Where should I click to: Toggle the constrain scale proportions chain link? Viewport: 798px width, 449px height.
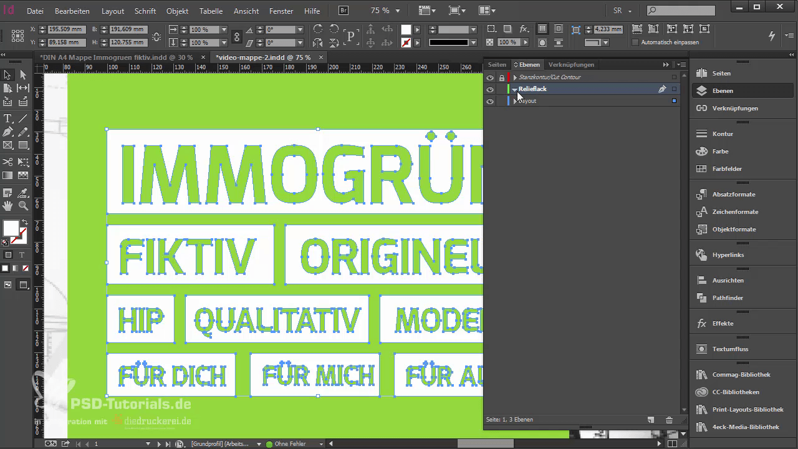point(236,36)
